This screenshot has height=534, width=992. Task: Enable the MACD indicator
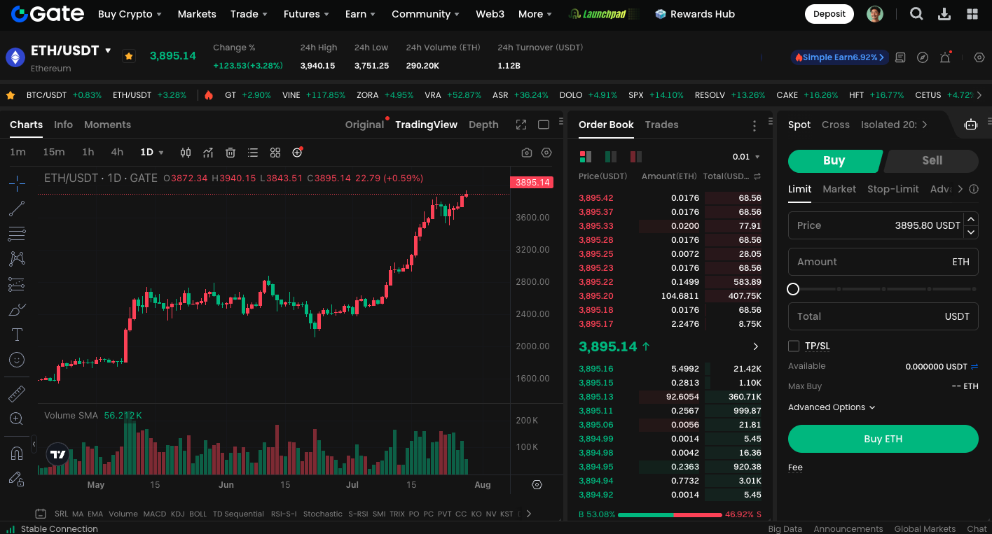pos(155,514)
